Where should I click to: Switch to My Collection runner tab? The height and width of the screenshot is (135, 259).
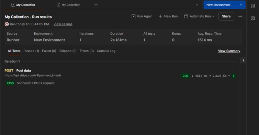(x=23, y=5)
